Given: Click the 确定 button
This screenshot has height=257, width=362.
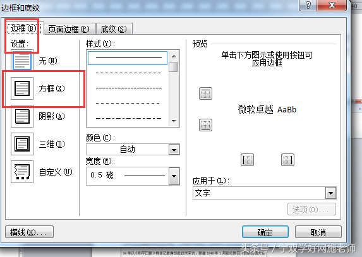Looking at the screenshot, I should pyautogui.click(x=265, y=232).
